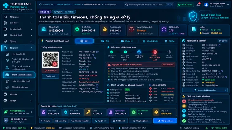The width and height of the screenshot is (232, 130).
Task: Copy Estimate code EST-240328-88210
Action: pyautogui.click(x=220, y=45)
